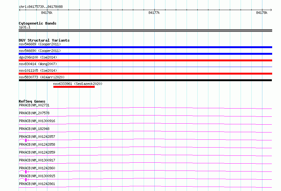
Task: Click the magenta exon block under NM_001242860
Action: point(26,172)
